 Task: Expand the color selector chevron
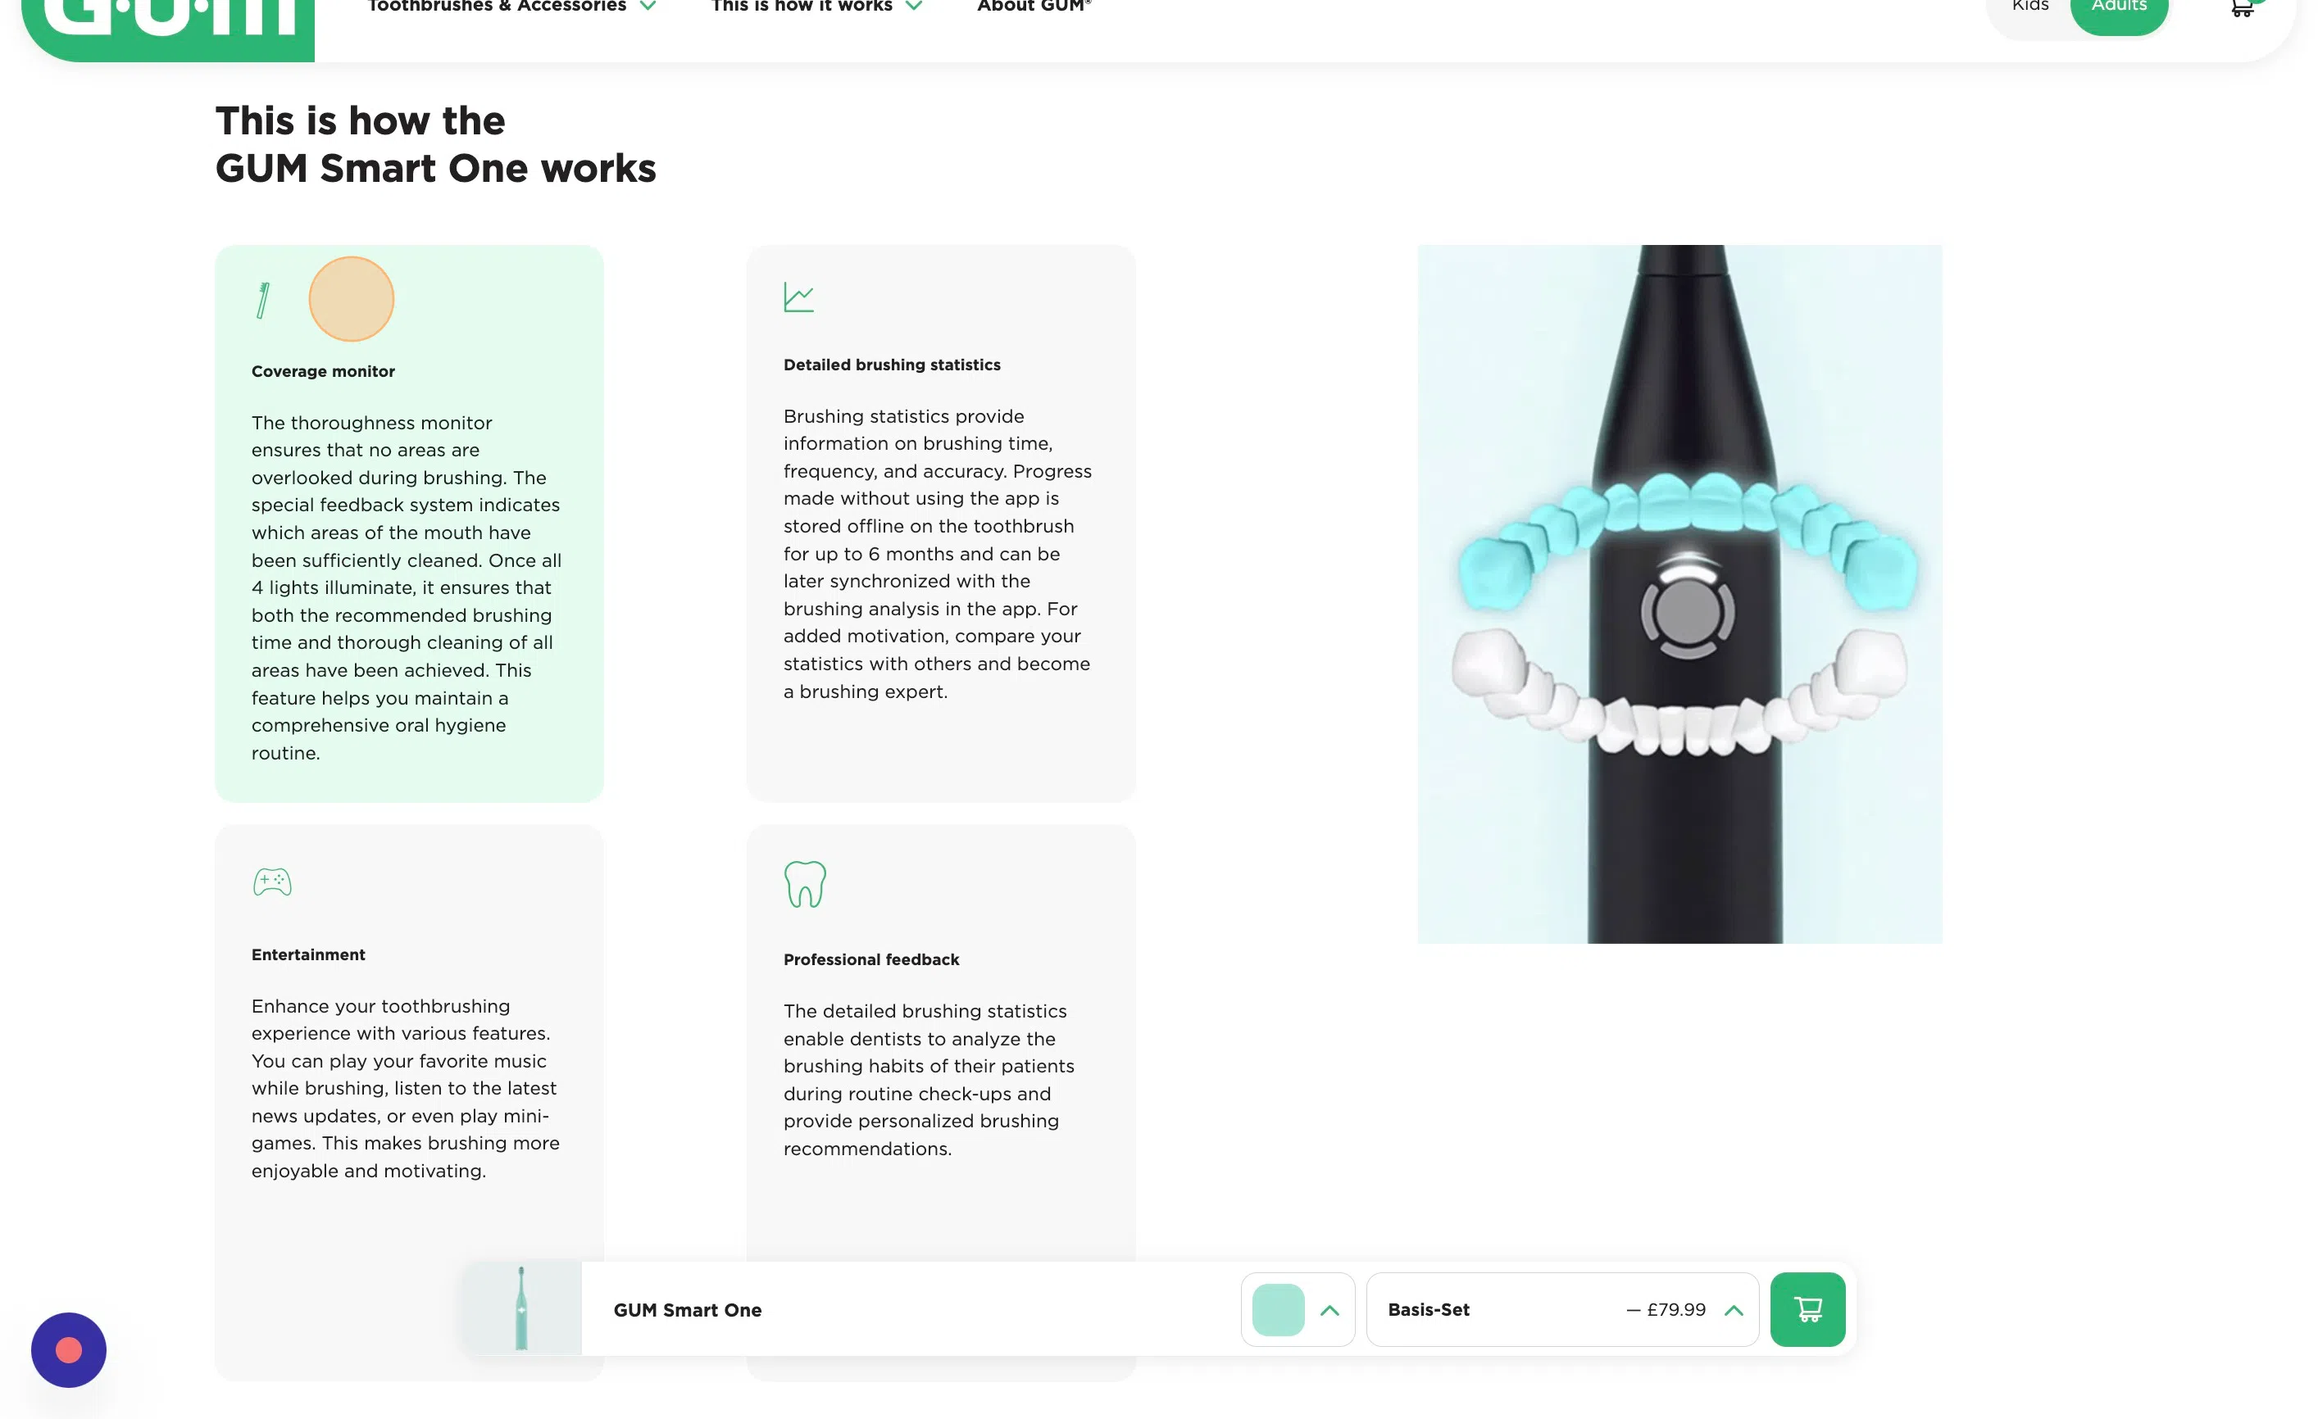click(1329, 1310)
